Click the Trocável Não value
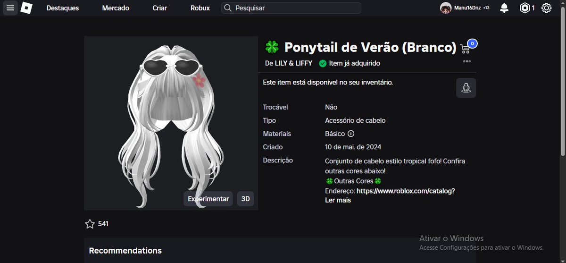Screen dimensions: 566x263 331,107
